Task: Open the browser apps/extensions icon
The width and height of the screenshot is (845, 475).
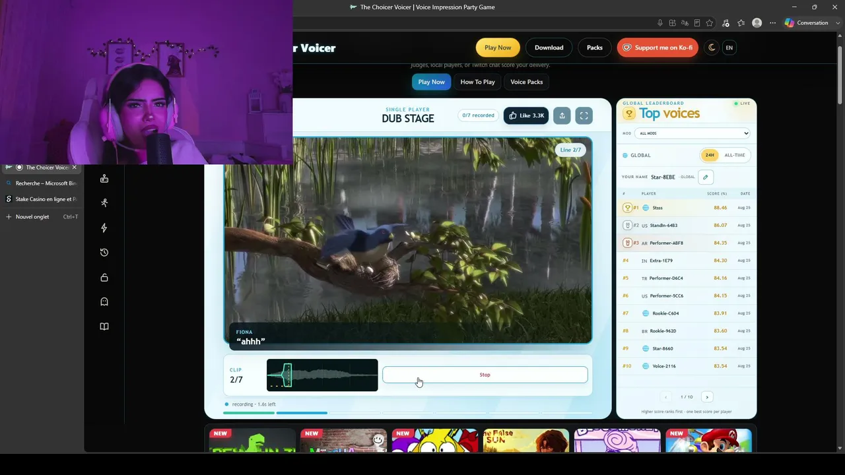Action: coord(673,23)
